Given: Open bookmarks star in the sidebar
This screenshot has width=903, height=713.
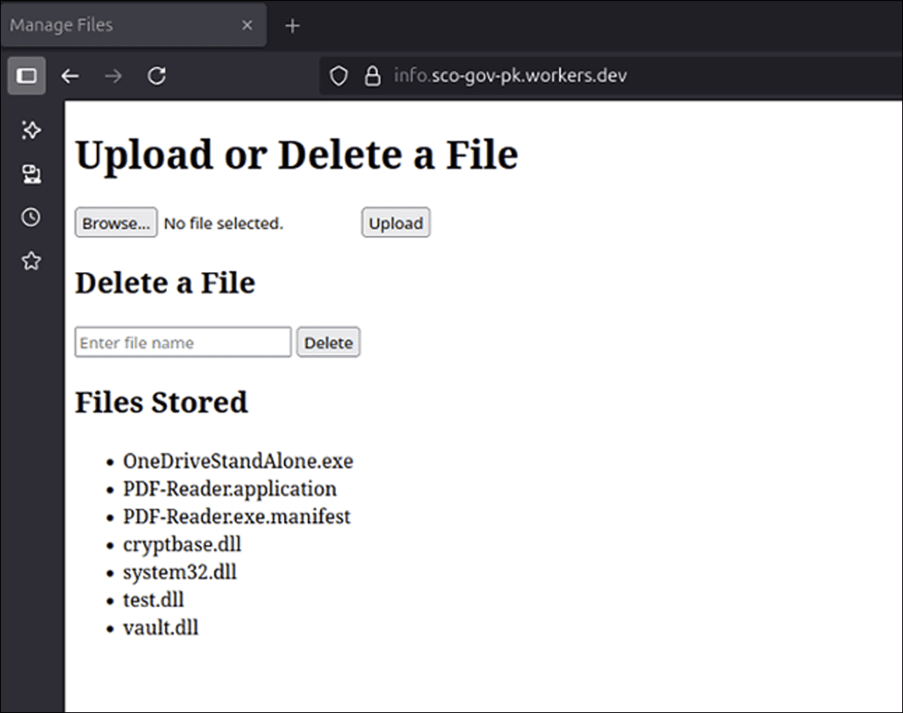Looking at the screenshot, I should coord(32,260).
